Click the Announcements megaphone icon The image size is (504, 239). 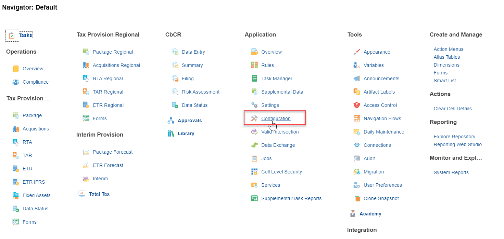click(x=357, y=79)
